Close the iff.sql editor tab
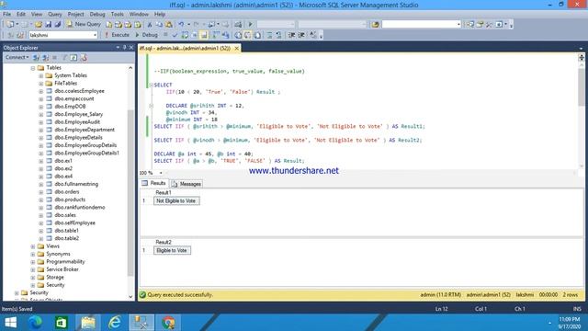 click(x=237, y=49)
